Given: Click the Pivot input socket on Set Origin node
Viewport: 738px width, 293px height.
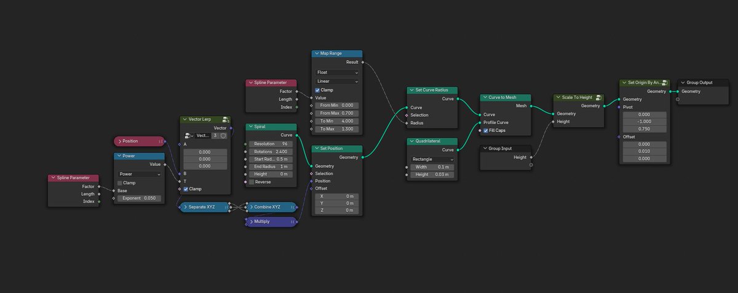Looking at the screenshot, I should pos(619,107).
